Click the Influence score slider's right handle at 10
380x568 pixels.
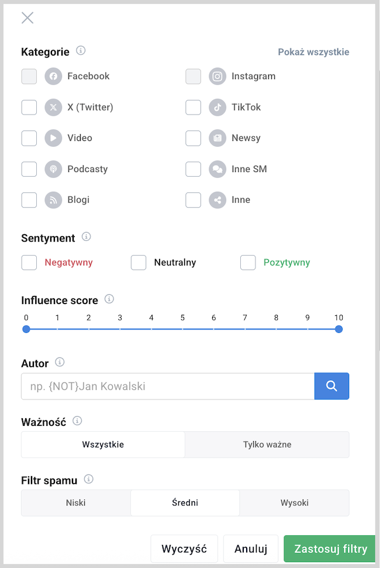338,329
